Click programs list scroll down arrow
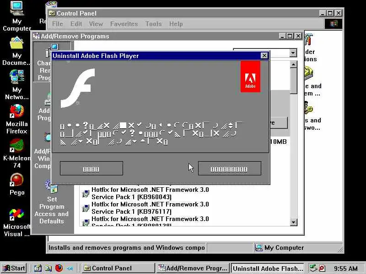The height and width of the screenshot is (274, 366). pyautogui.click(x=293, y=222)
